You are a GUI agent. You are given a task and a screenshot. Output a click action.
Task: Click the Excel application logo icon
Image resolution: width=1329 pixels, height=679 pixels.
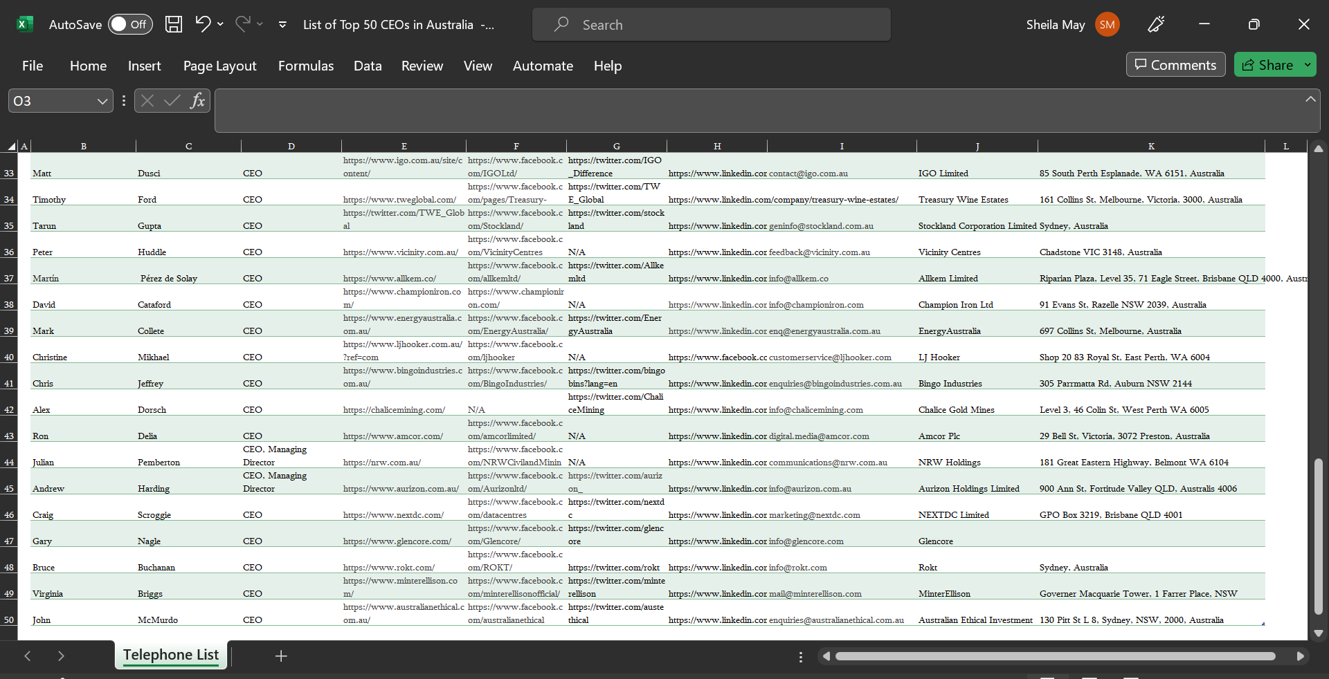tap(25, 25)
